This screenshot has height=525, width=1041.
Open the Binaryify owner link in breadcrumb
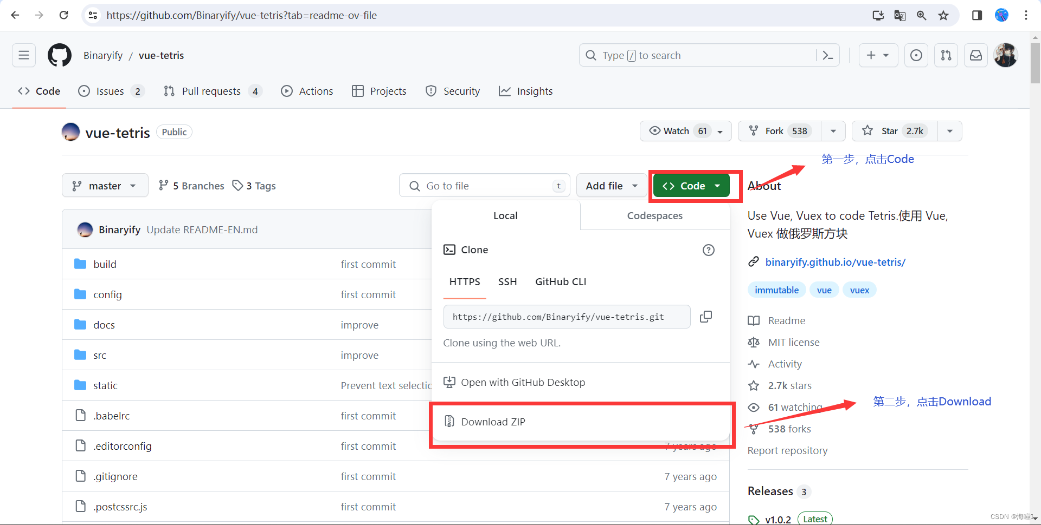103,55
